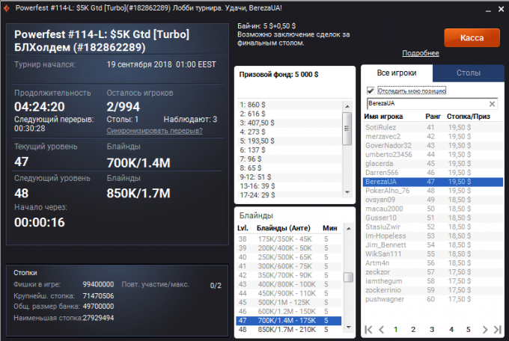Open 'Подробнее' details link
The image size is (509, 341).
(421, 53)
